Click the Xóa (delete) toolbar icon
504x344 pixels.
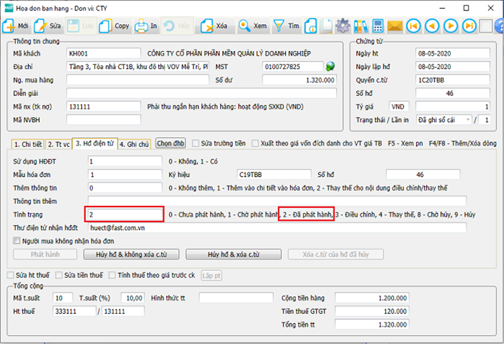click(208, 26)
